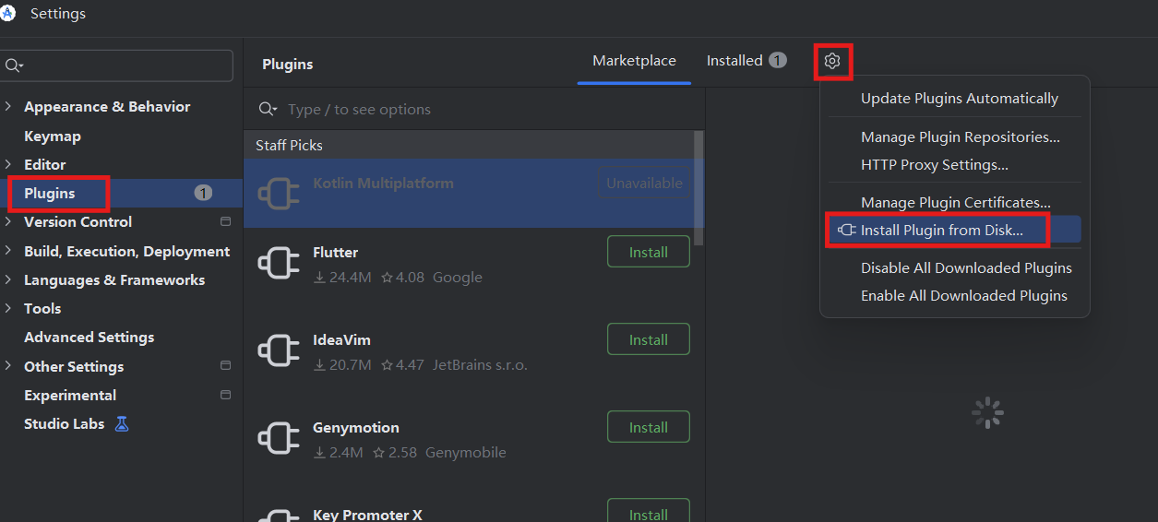Screen dimensions: 1158x522
Task: Click Flutter's 4.08 star rating
Action: coord(403,277)
